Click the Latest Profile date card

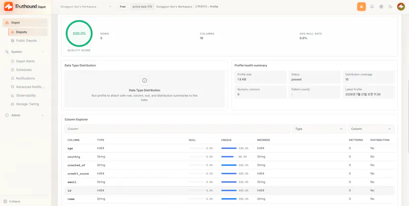[368, 92]
